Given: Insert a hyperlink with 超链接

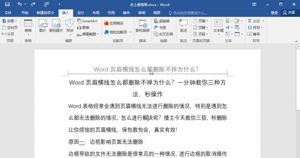Looking at the screenshot, I should pyautogui.click(x=162, y=21).
